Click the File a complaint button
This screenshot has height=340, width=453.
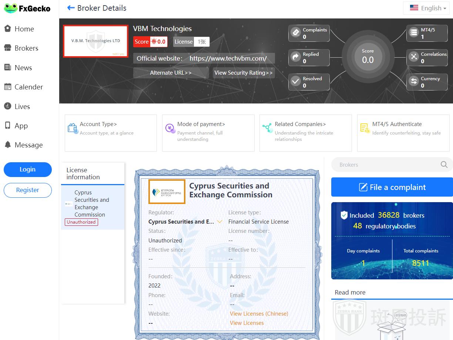tap(392, 187)
